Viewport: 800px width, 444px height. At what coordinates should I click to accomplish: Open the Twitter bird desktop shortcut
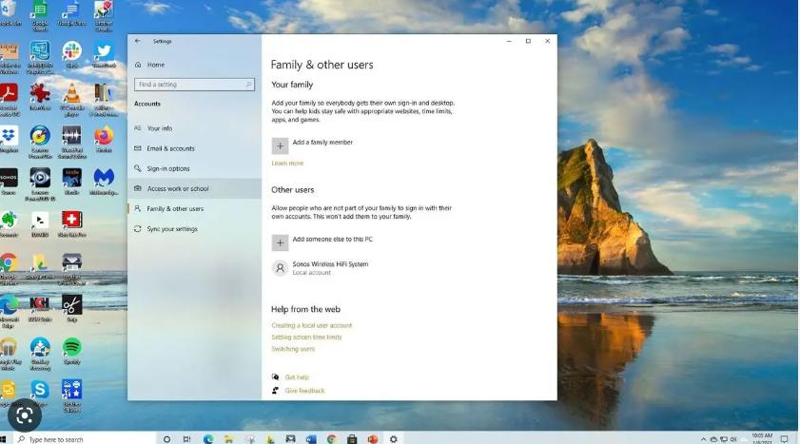[x=104, y=55]
